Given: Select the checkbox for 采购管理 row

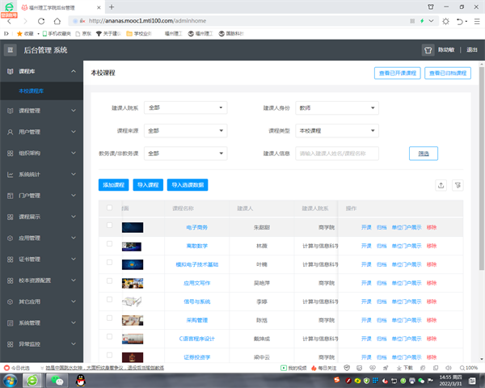Looking at the screenshot, I should point(110,319).
